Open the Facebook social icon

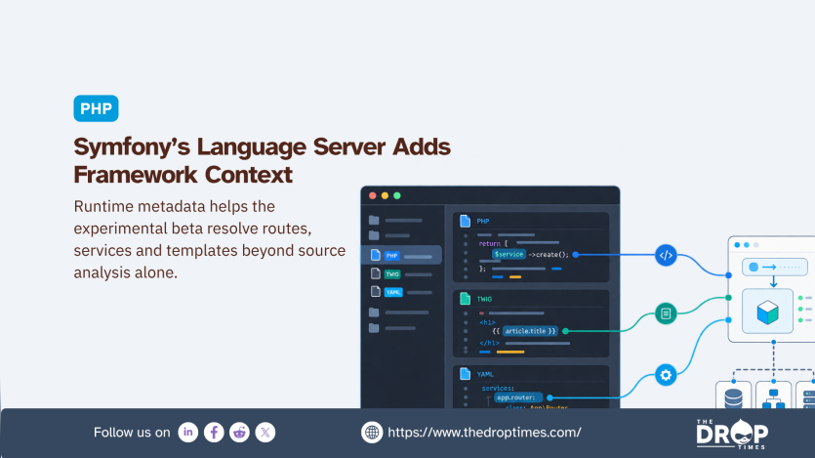click(214, 432)
